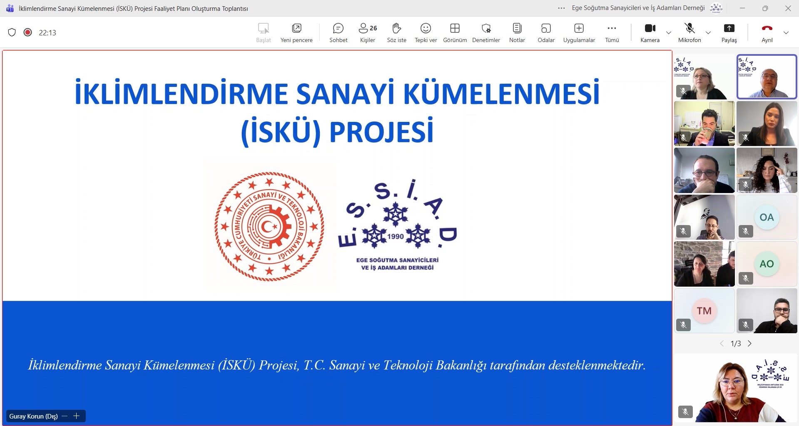Open Odalar breakout rooms
The width and height of the screenshot is (799, 426).
coord(546,32)
